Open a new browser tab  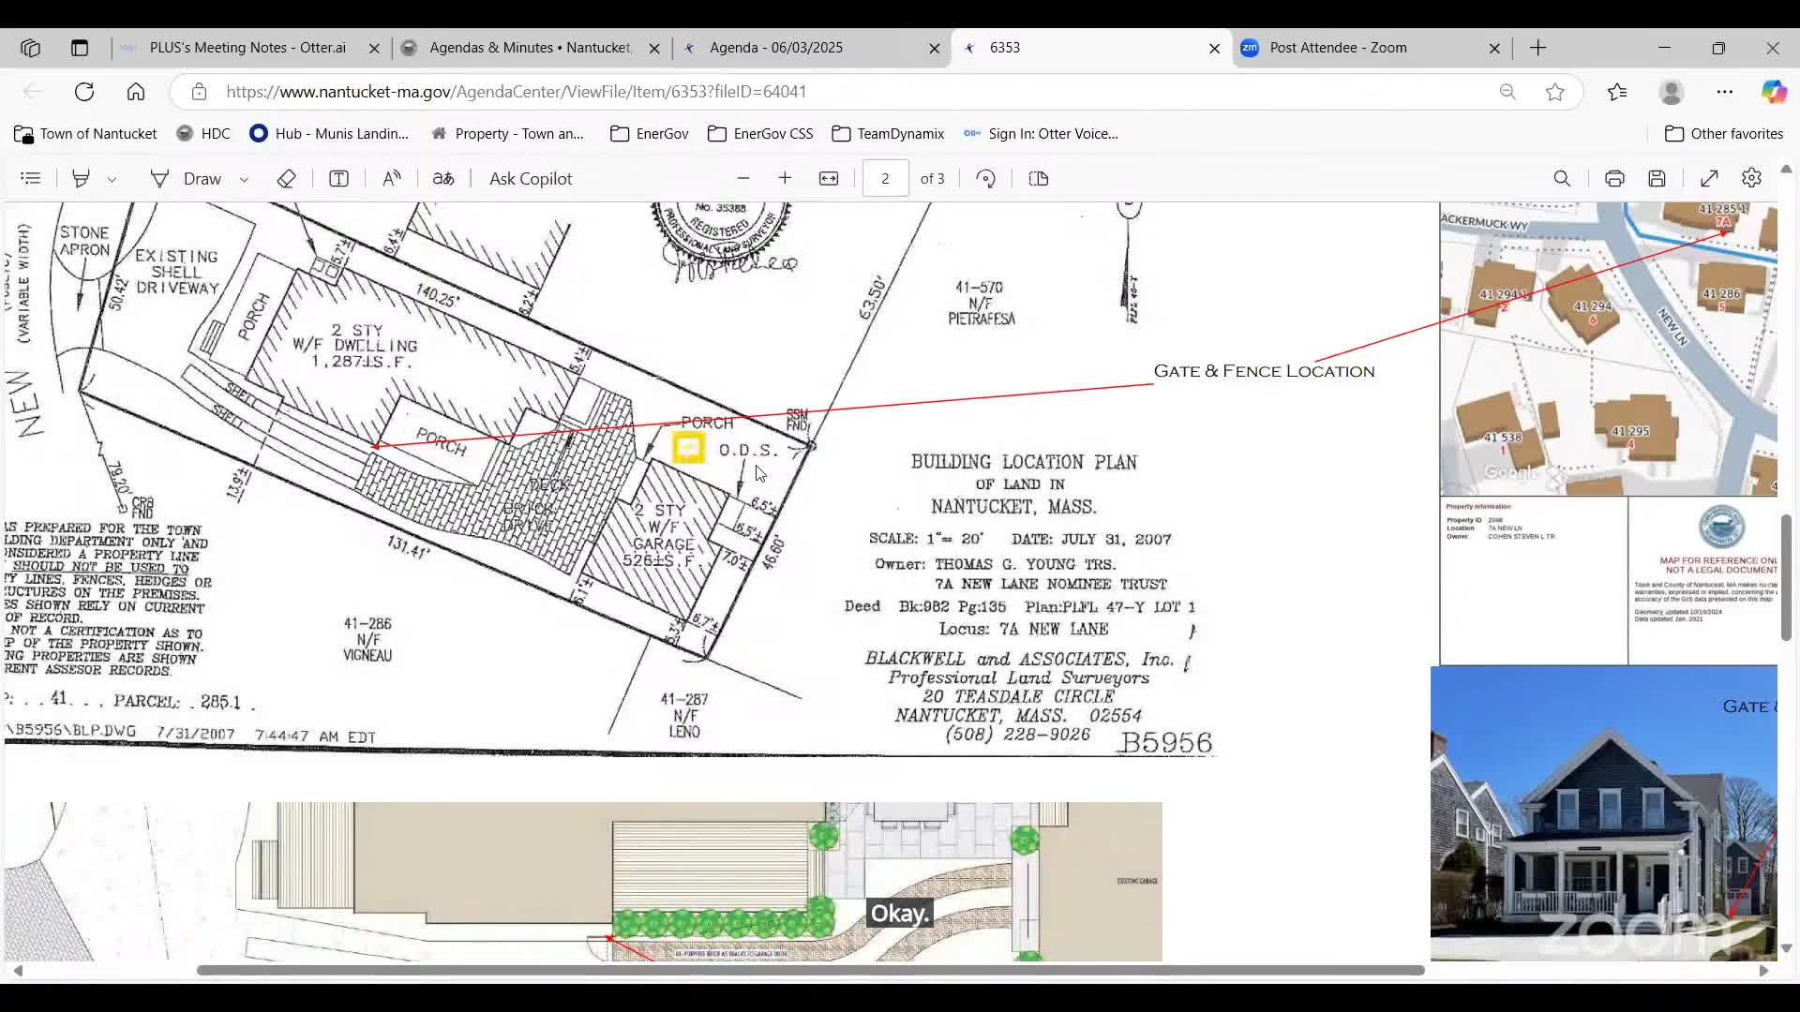(1538, 48)
